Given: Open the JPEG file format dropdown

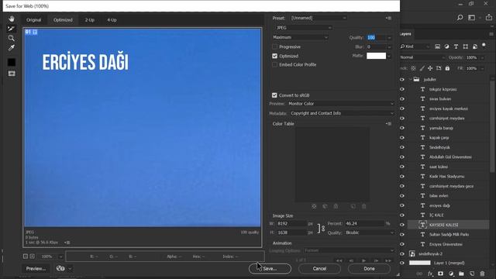Looking at the screenshot, I should (x=303, y=28).
